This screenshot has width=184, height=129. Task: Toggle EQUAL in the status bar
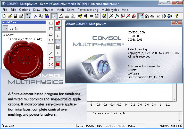(x=90, y=126)
